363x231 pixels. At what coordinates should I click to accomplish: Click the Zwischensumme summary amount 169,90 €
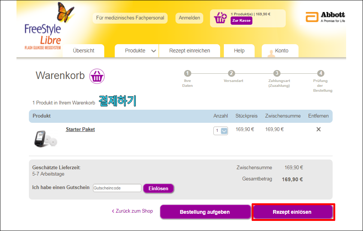pos(294,167)
